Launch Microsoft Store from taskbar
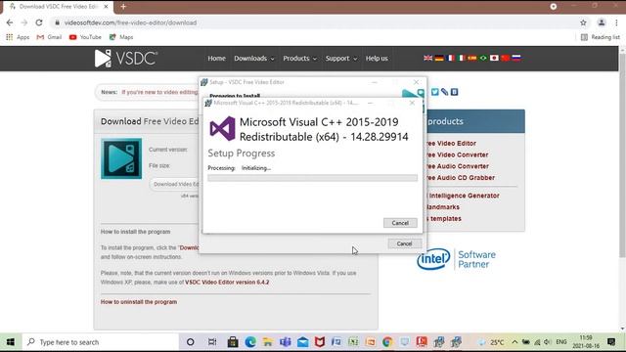 point(233,342)
